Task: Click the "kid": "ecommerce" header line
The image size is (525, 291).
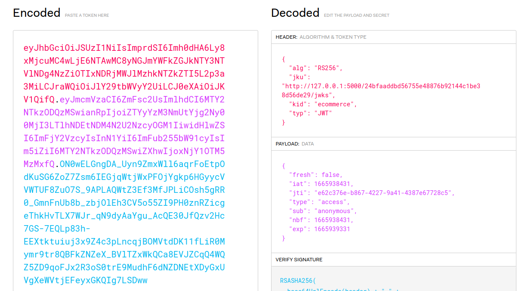Action: tap(323, 104)
